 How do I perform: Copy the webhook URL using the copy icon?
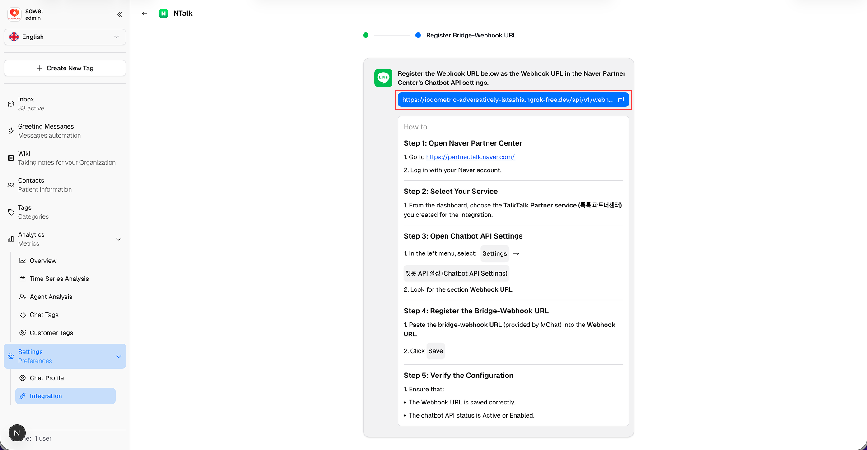coord(621,100)
